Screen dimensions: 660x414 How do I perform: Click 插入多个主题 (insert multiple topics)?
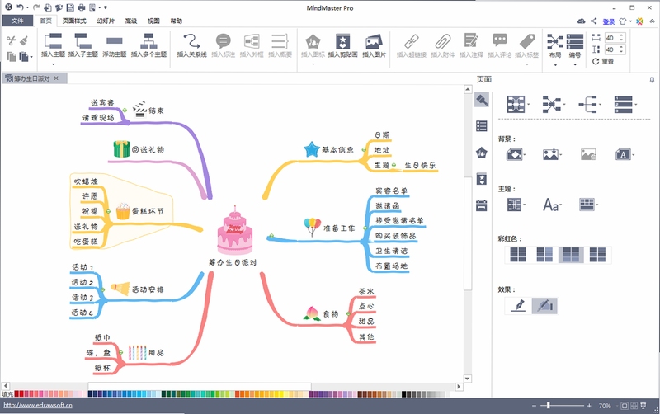[x=148, y=41]
